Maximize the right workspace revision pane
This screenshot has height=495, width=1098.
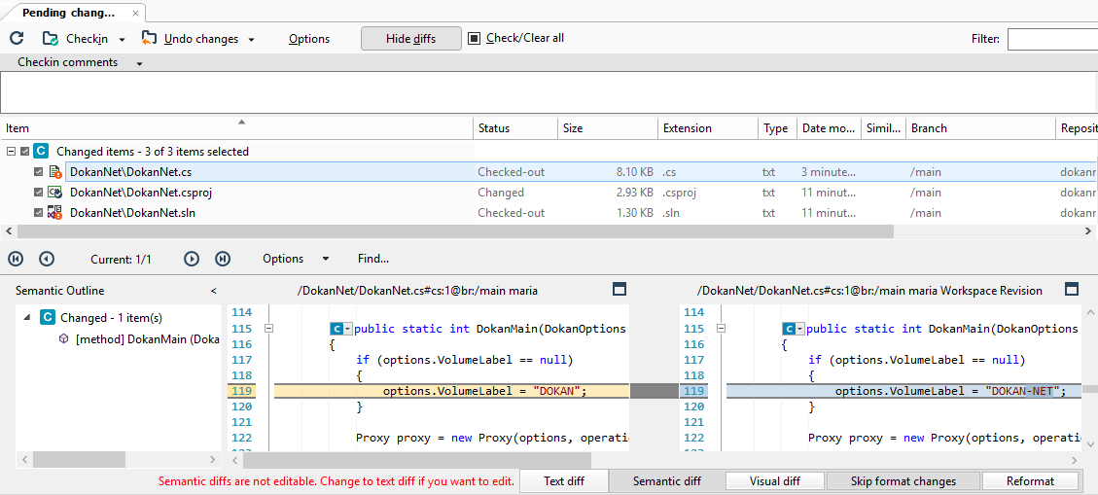1072,289
